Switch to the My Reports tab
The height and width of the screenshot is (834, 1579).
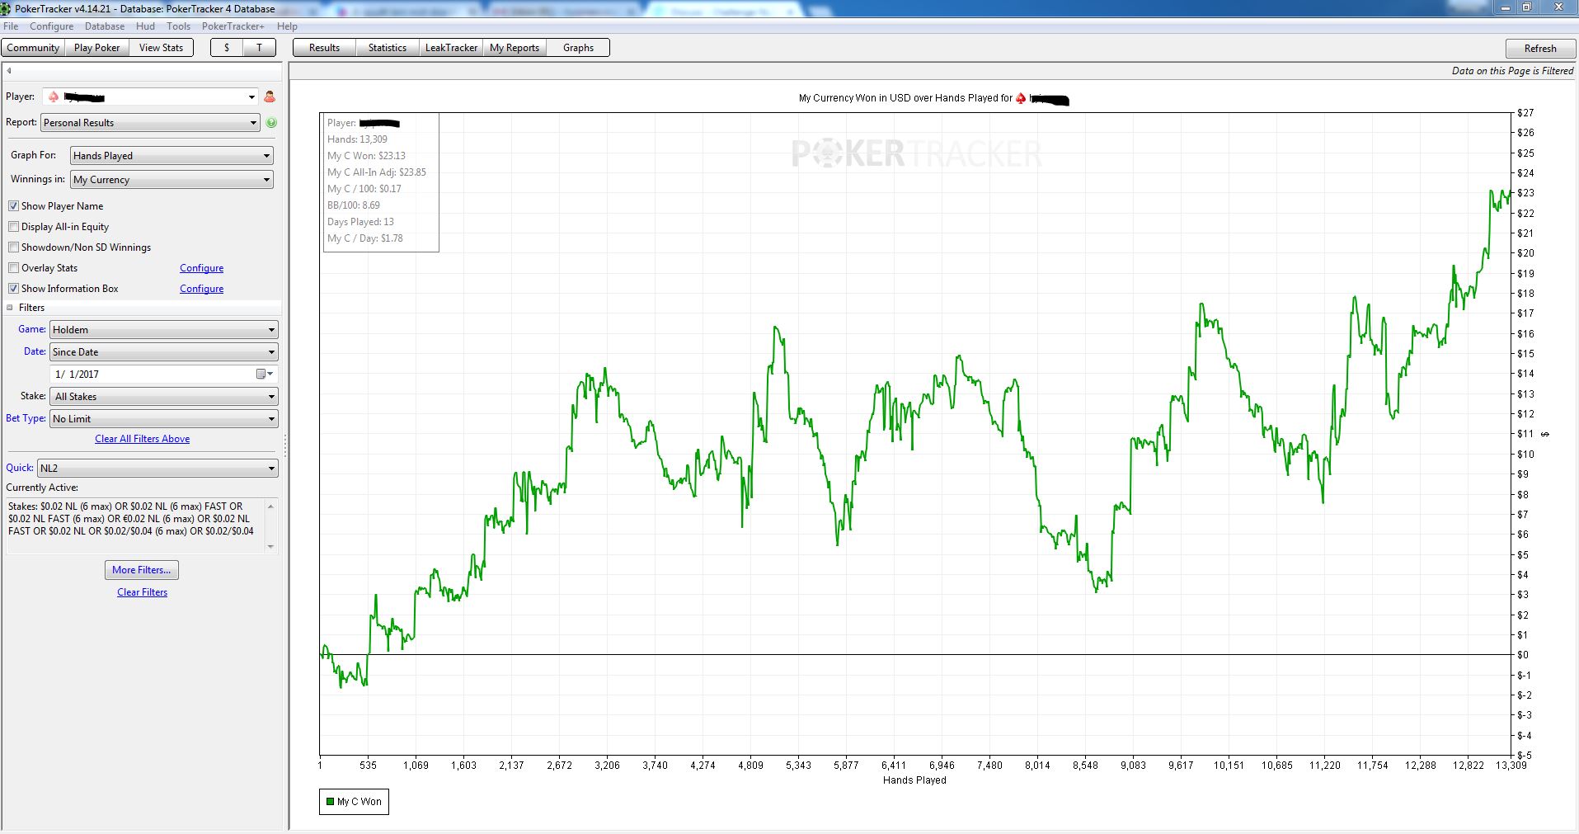pyautogui.click(x=515, y=48)
